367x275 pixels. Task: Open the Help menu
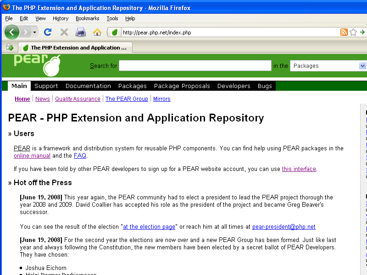click(130, 18)
